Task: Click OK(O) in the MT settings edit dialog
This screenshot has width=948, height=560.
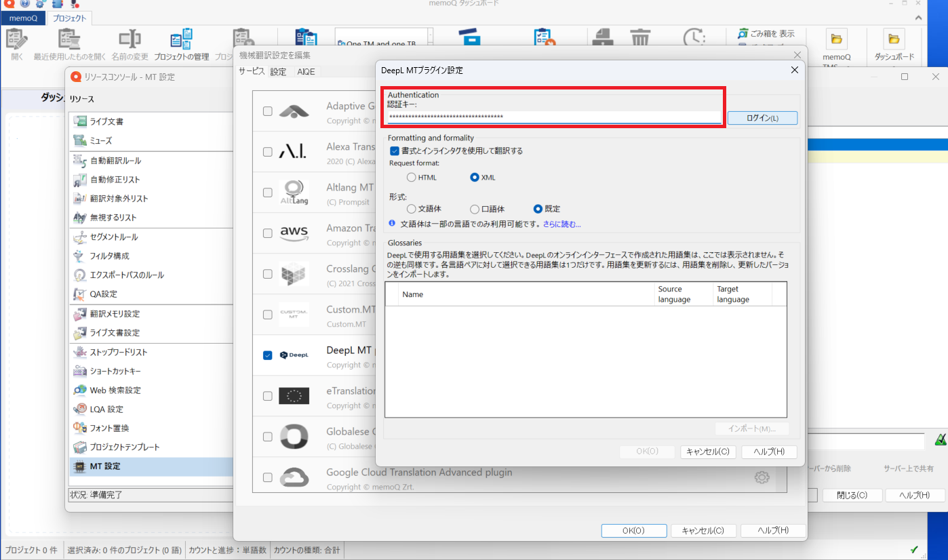Action: click(634, 531)
